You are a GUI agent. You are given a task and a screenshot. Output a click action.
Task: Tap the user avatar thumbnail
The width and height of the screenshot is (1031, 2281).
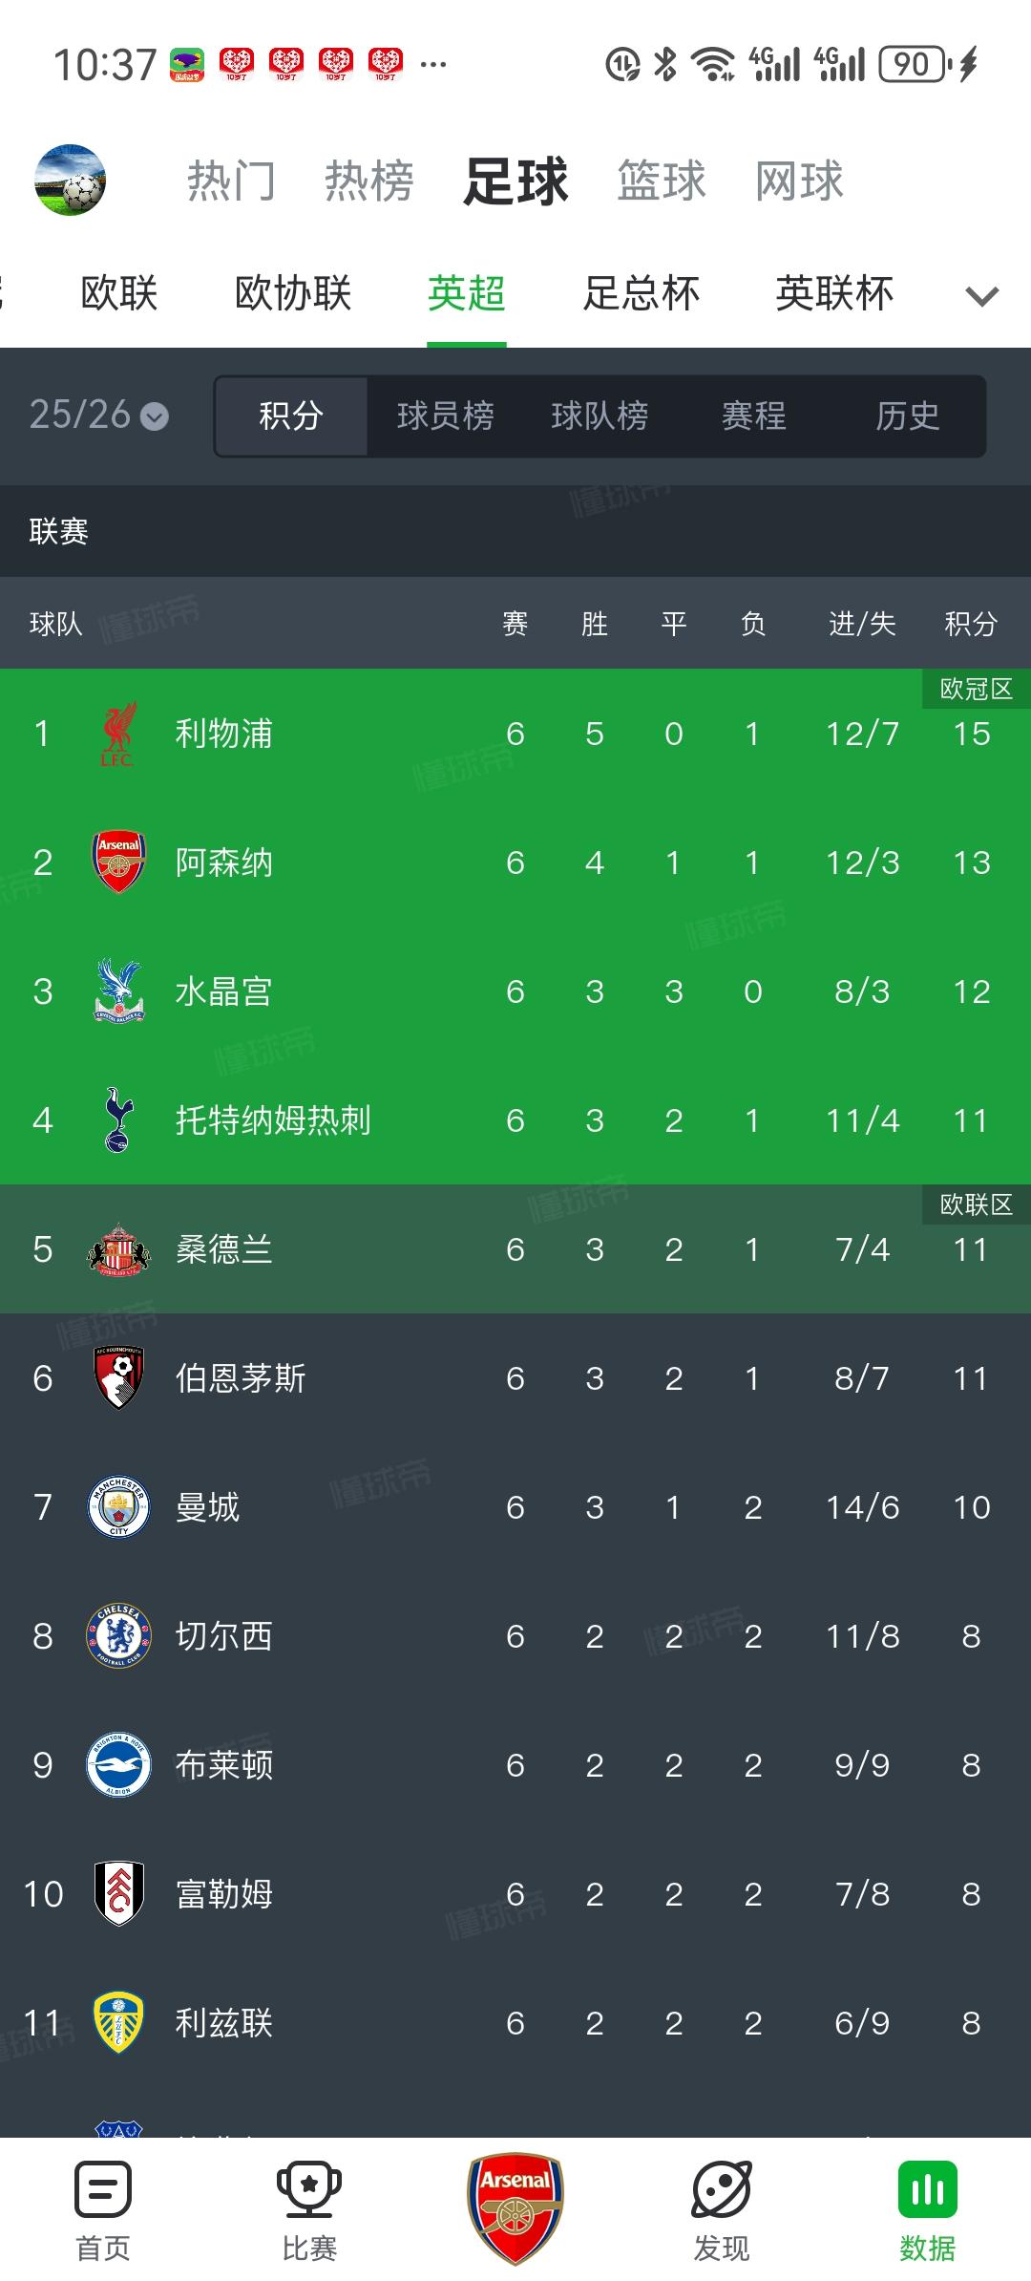70,180
